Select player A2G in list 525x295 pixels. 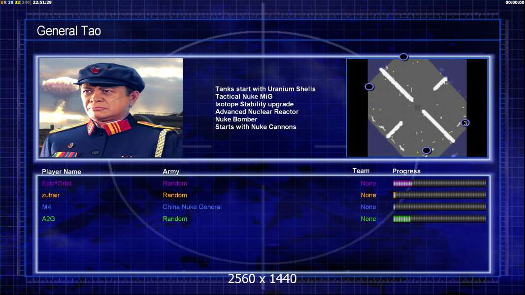(48, 219)
